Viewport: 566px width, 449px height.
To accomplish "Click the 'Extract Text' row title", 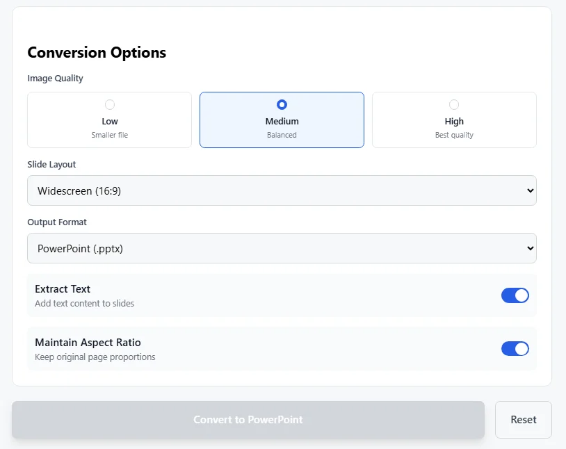I will pyautogui.click(x=63, y=289).
